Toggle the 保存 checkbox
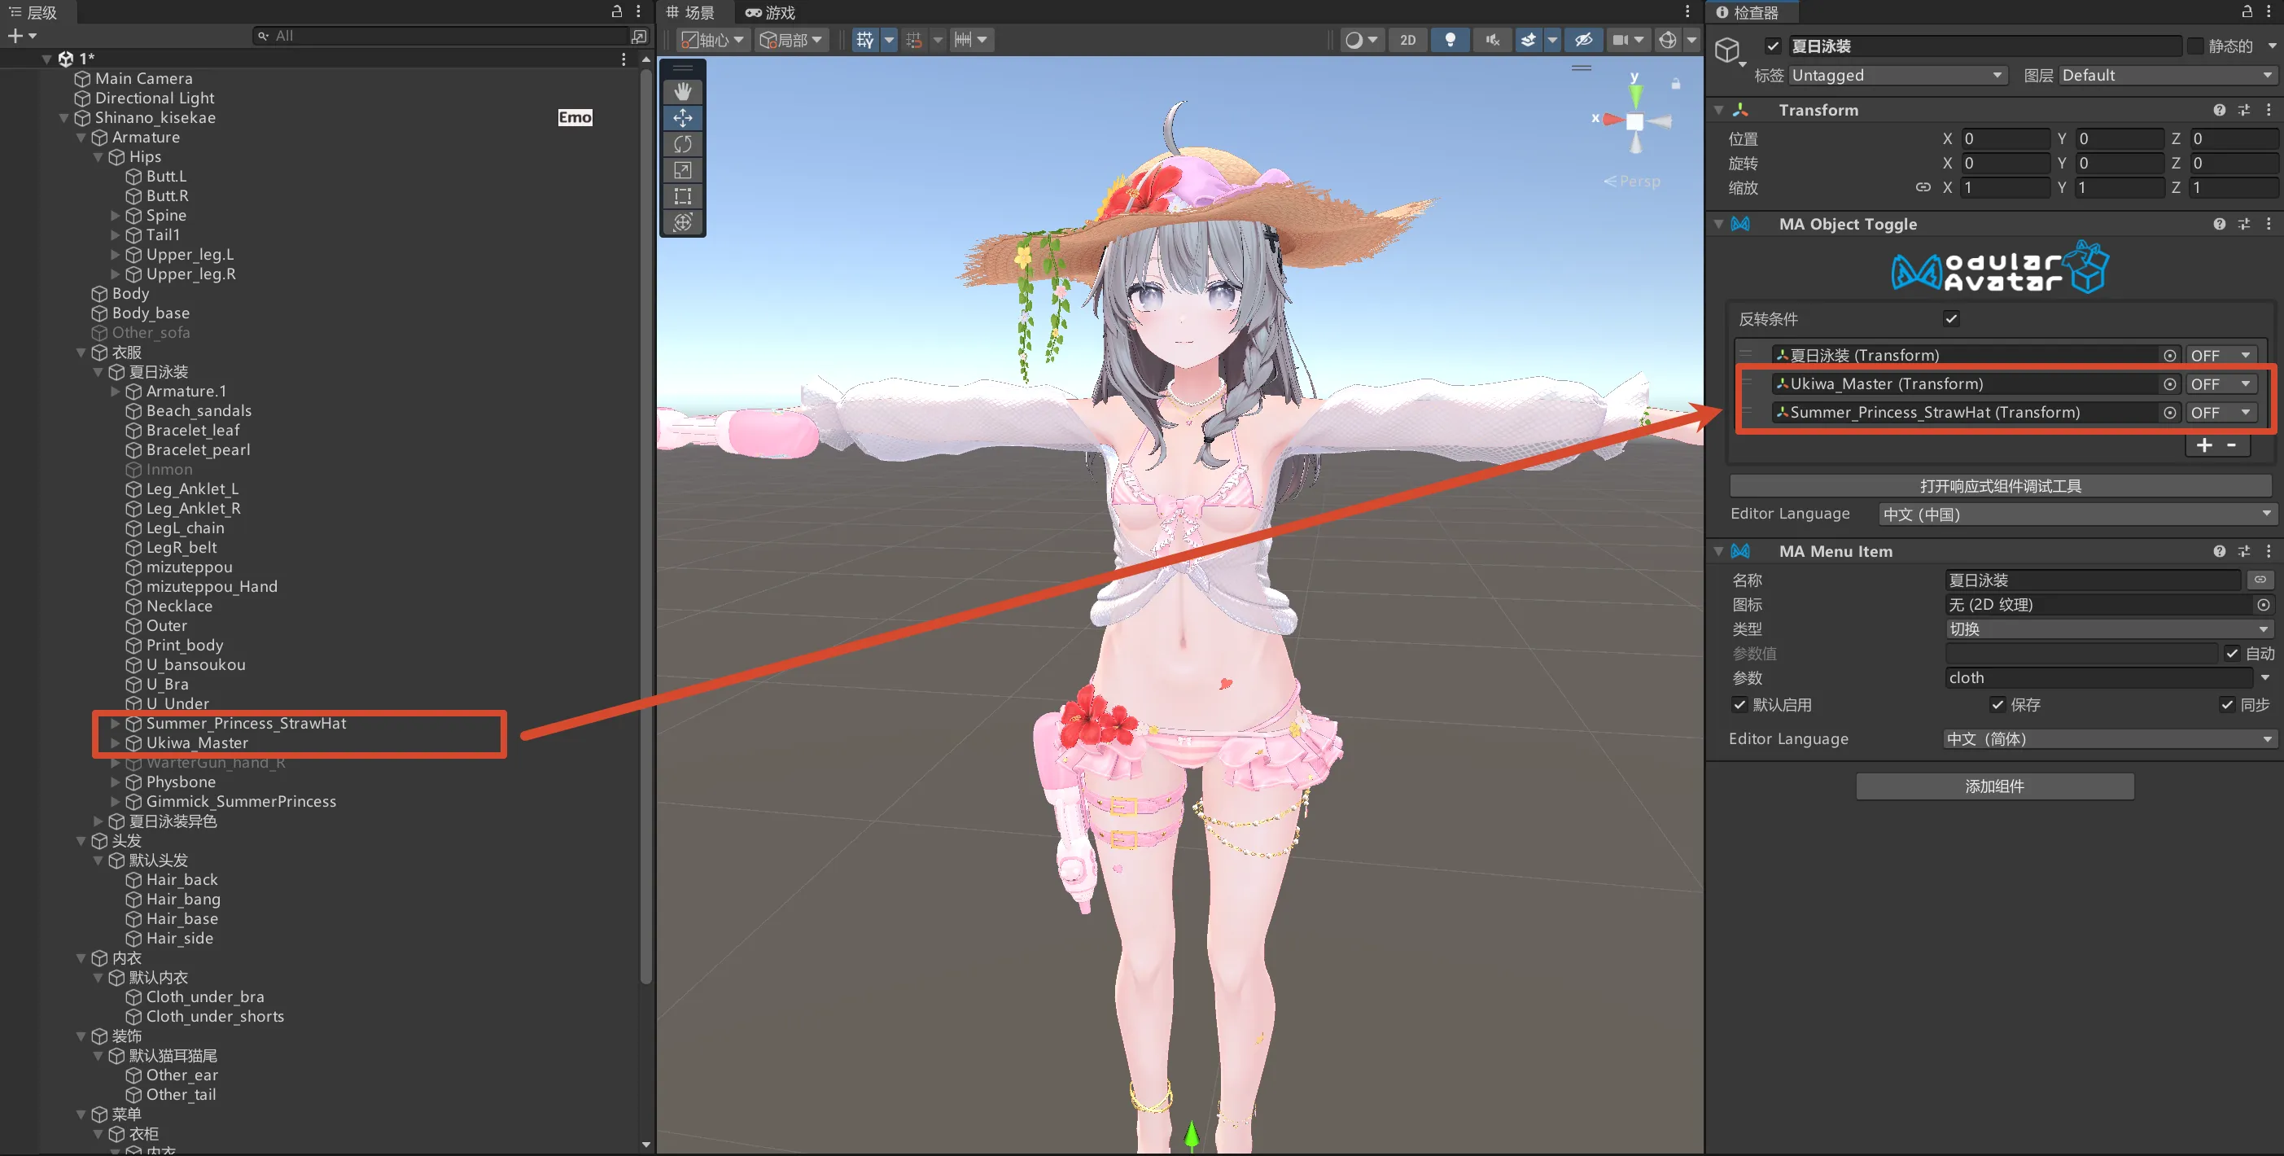This screenshot has width=2284, height=1156. 1997,705
